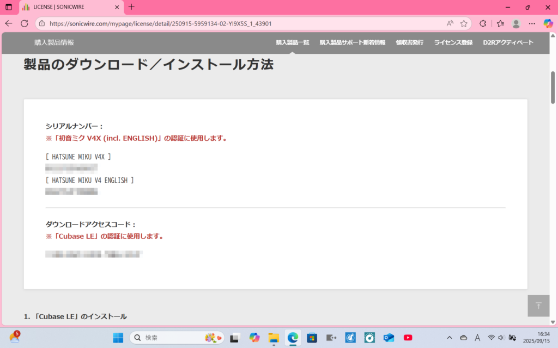Open the tab actions menu icon
Screen dimensions: 558x348
(x=9, y=7)
